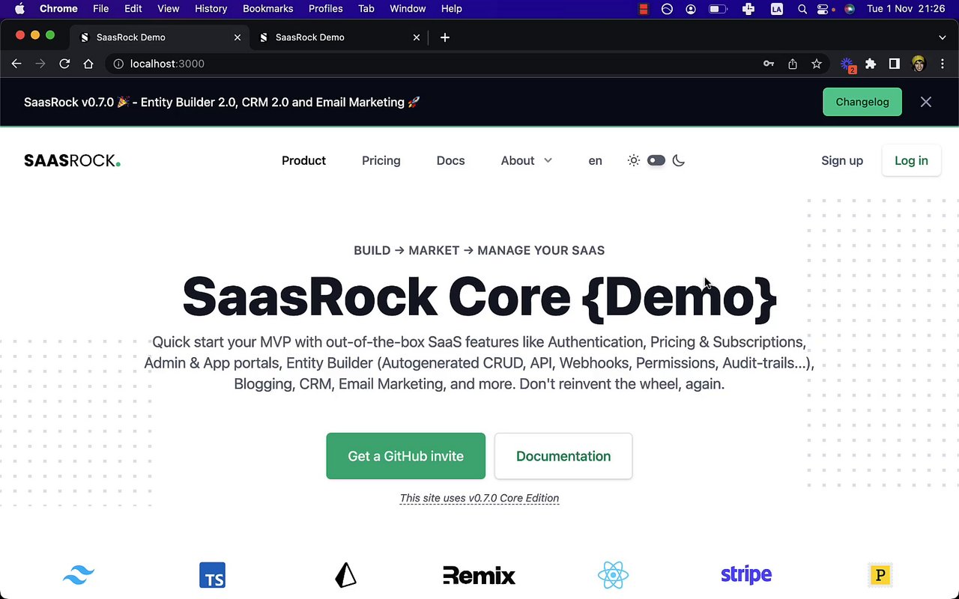
Task: Open a new tab with the plus icon
Action: coord(445,37)
